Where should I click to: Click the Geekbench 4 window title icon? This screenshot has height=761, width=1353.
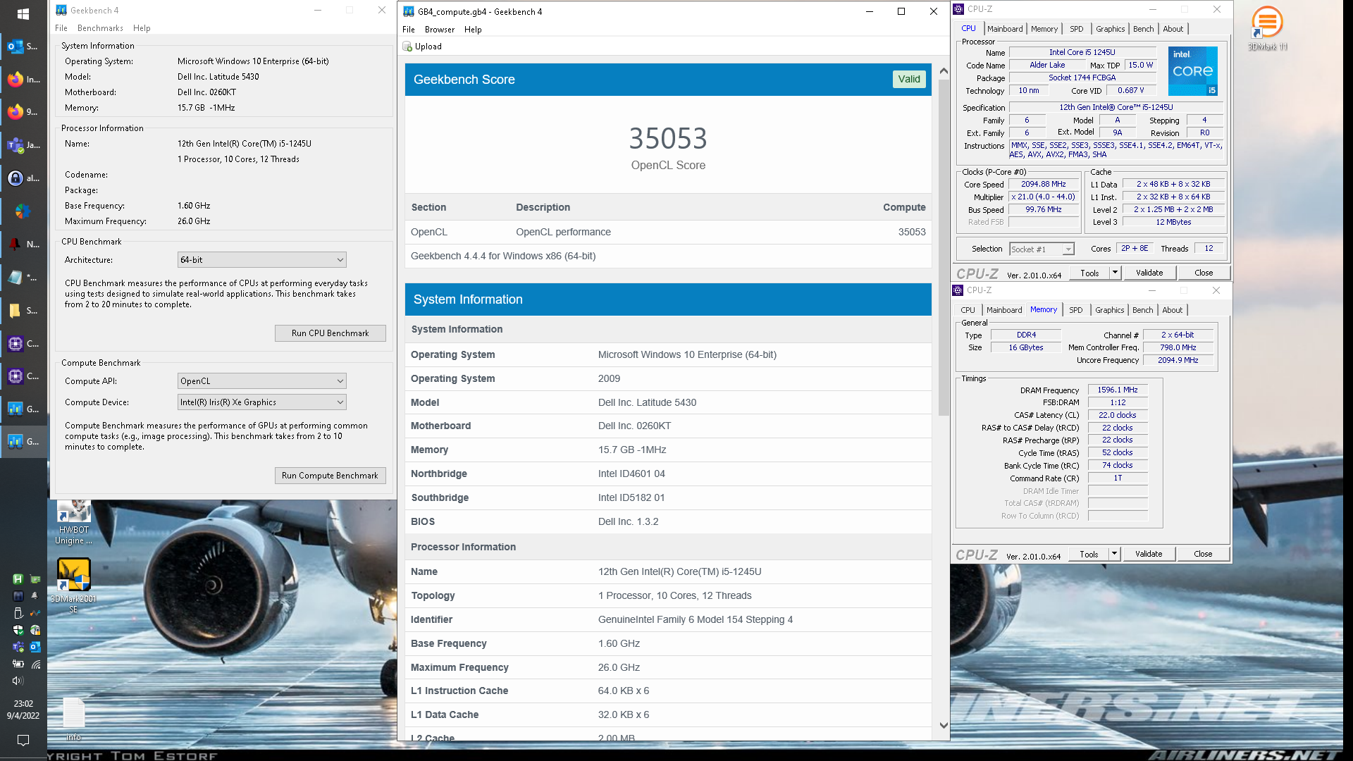click(61, 10)
